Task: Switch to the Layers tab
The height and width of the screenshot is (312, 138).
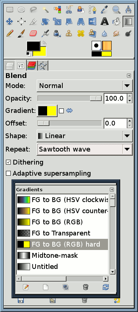Action: coord(10,65)
